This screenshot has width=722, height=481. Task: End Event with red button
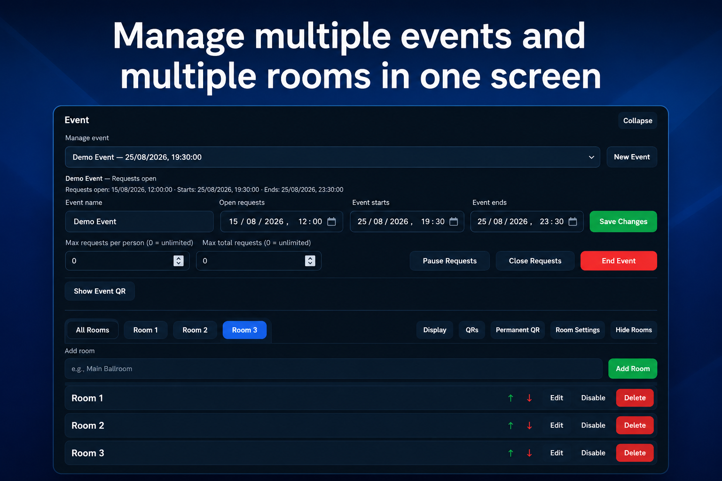pyautogui.click(x=619, y=261)
